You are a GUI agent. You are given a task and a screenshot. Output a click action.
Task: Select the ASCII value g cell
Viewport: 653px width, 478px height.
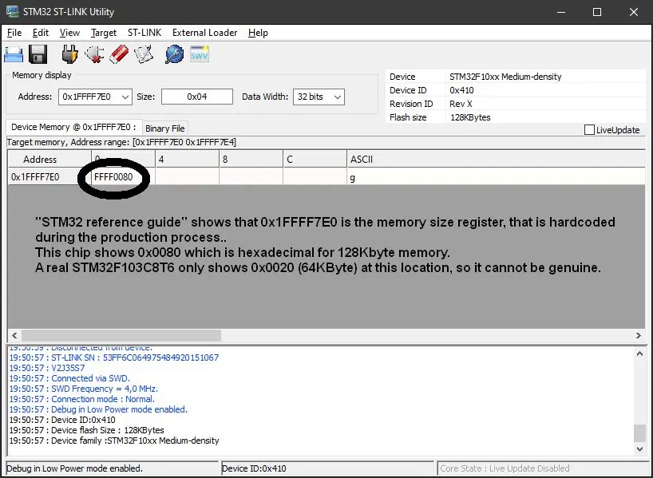point(496,177)
